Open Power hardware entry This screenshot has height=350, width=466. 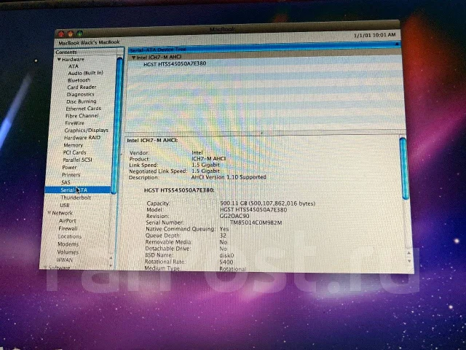click(x=69, y=167)
